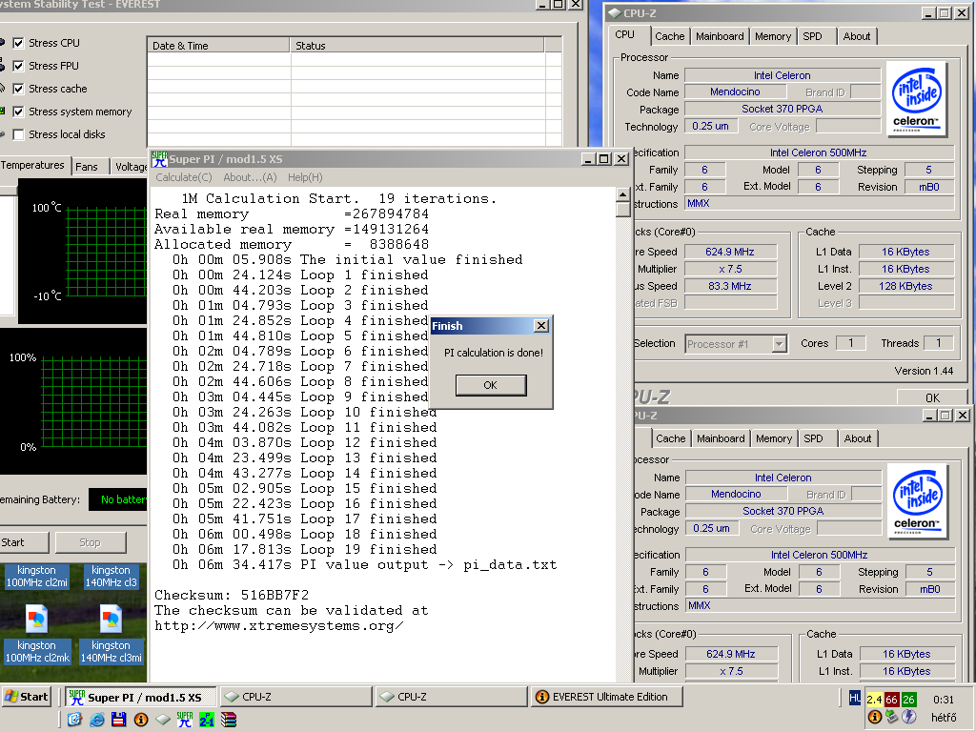Switch to the Fans tab in EVEREST
Viewport: 976px width, 732px height.
click(x=87, y=166)
